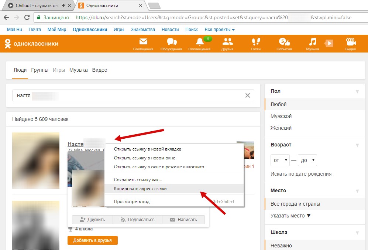Switch to the Группы tab
Image resolution: width=368 pixels, height=250 pixels.
click(40, 70)
